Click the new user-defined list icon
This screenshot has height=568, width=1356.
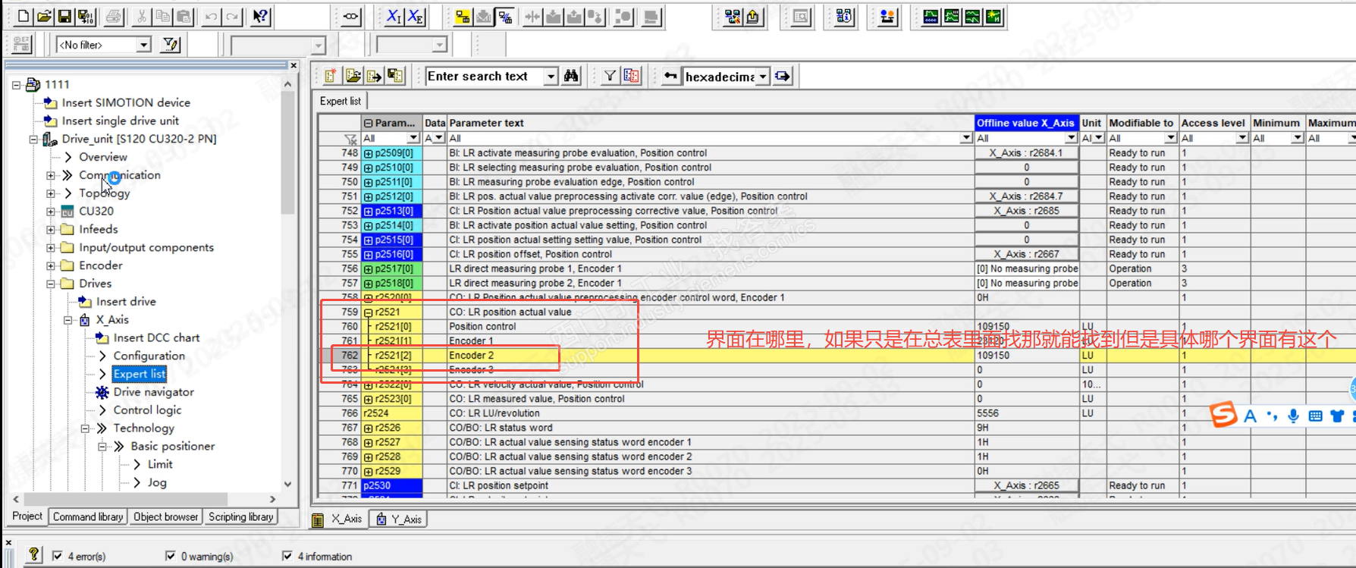pyautogui.click(x=331, y=76)
